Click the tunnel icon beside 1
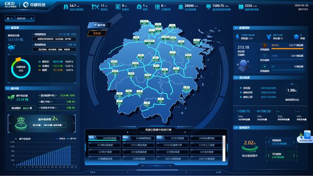This screenshot has height=176, width=313. [x=139, y=7]
